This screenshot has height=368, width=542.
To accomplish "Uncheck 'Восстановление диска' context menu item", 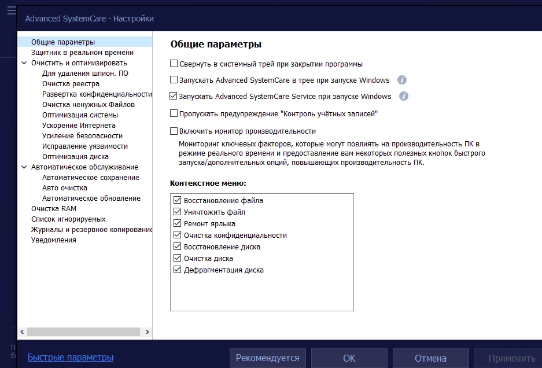I will pos(178,246).
